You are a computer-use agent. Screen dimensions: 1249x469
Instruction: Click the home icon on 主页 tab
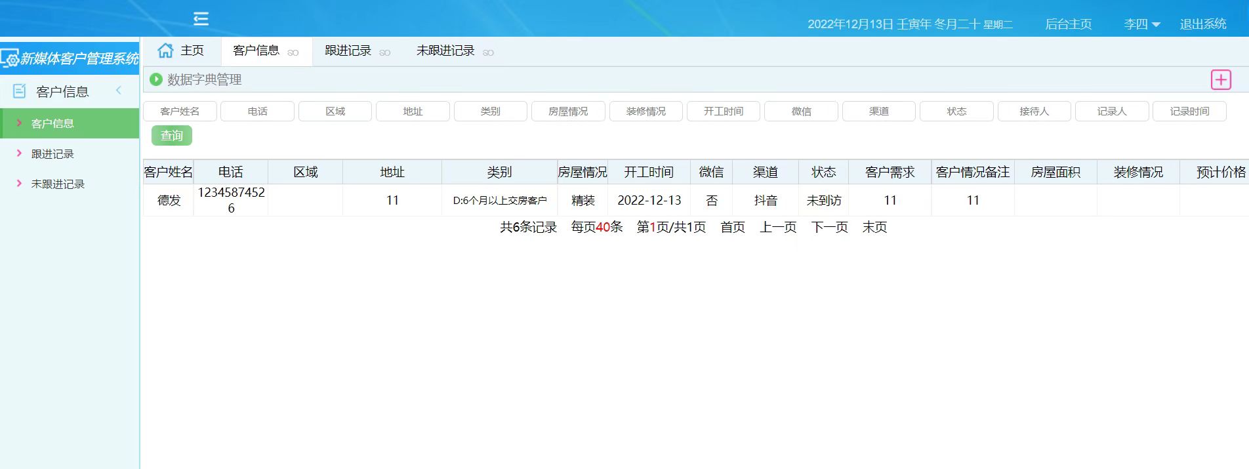coord(165,51)
